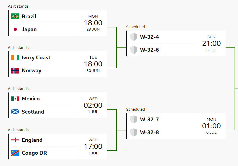The image size is (238, 166).
Task: Open the Wed 02:00 1 Jul fixture time
Action: click(x=93, y=105)
